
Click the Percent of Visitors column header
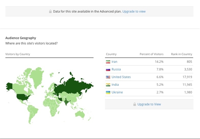(152, 54)
